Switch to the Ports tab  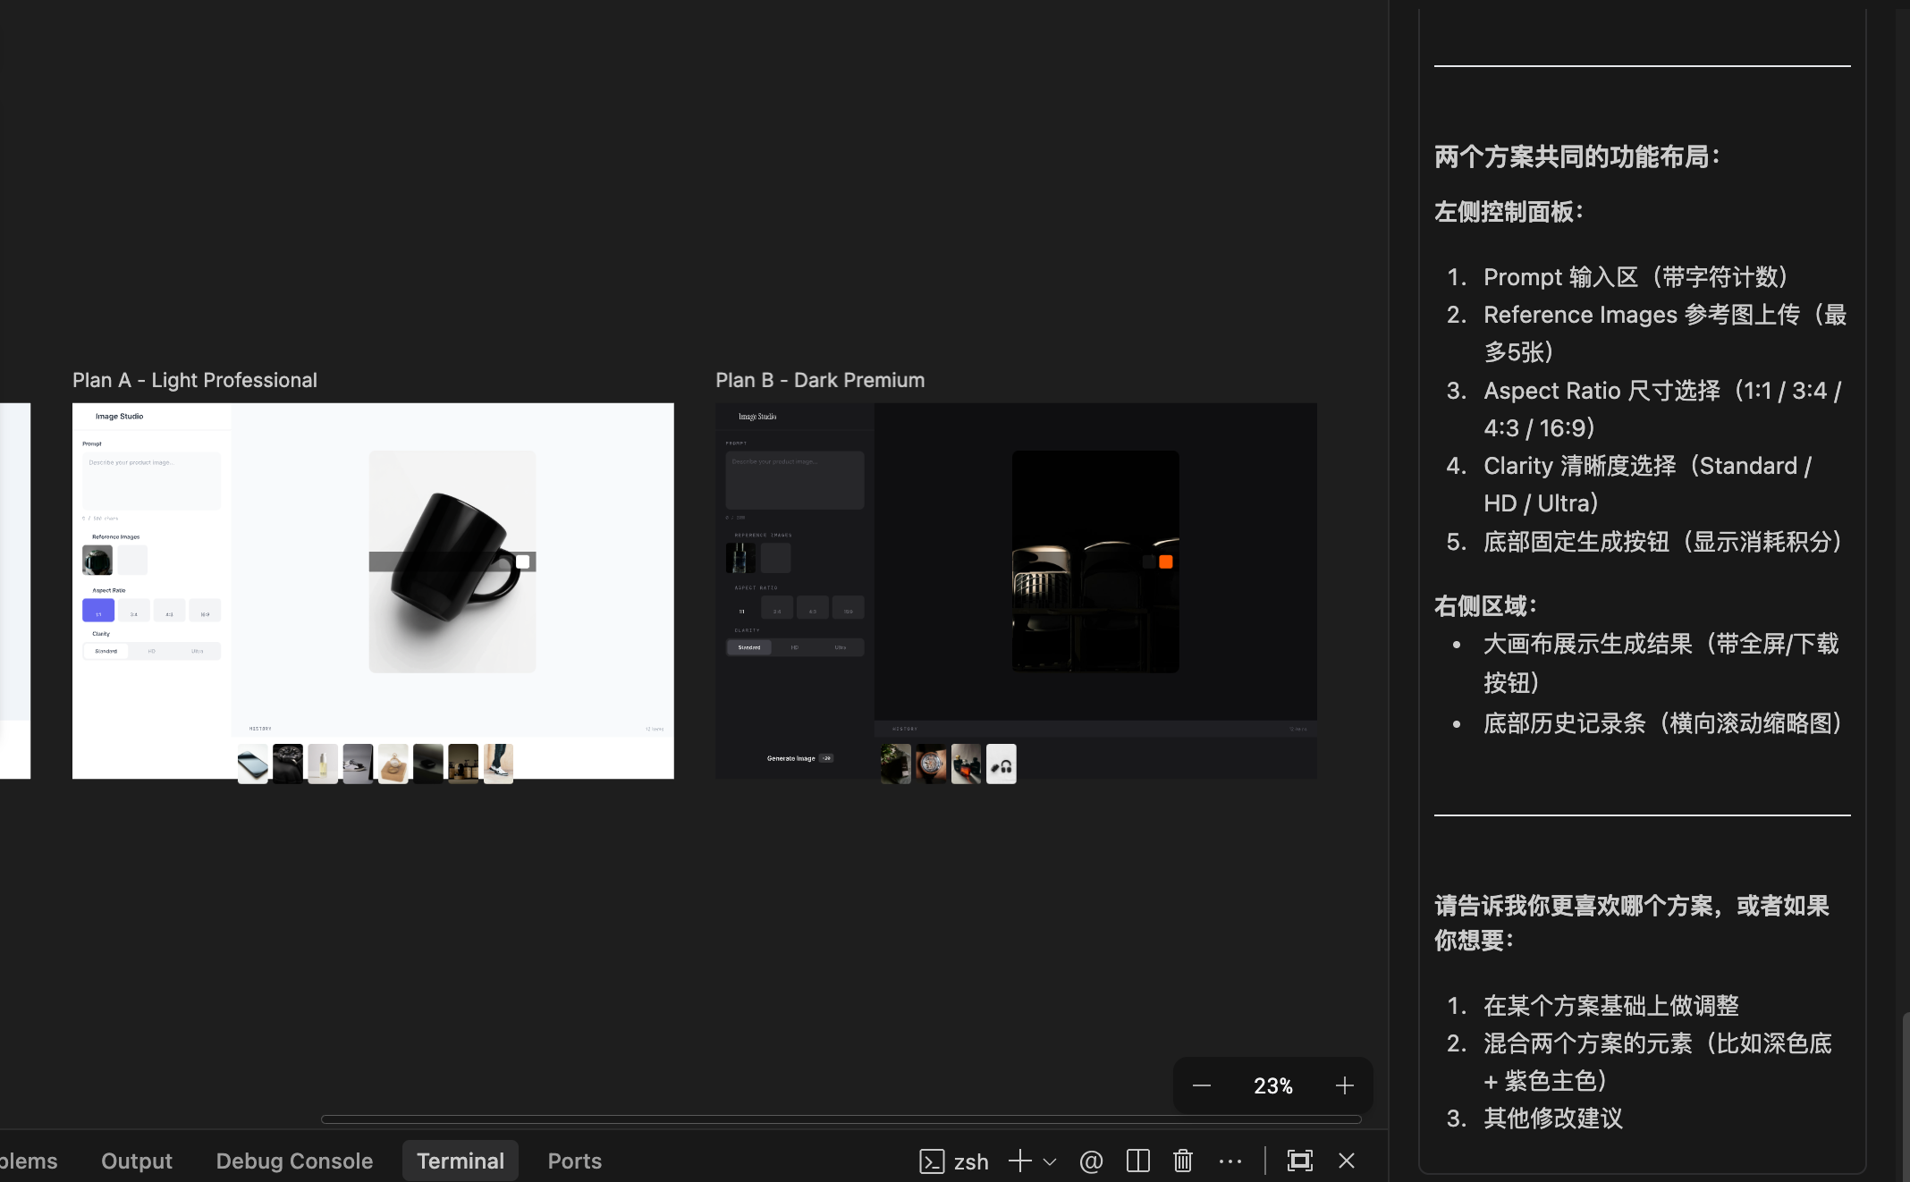tap(574, 1161)
